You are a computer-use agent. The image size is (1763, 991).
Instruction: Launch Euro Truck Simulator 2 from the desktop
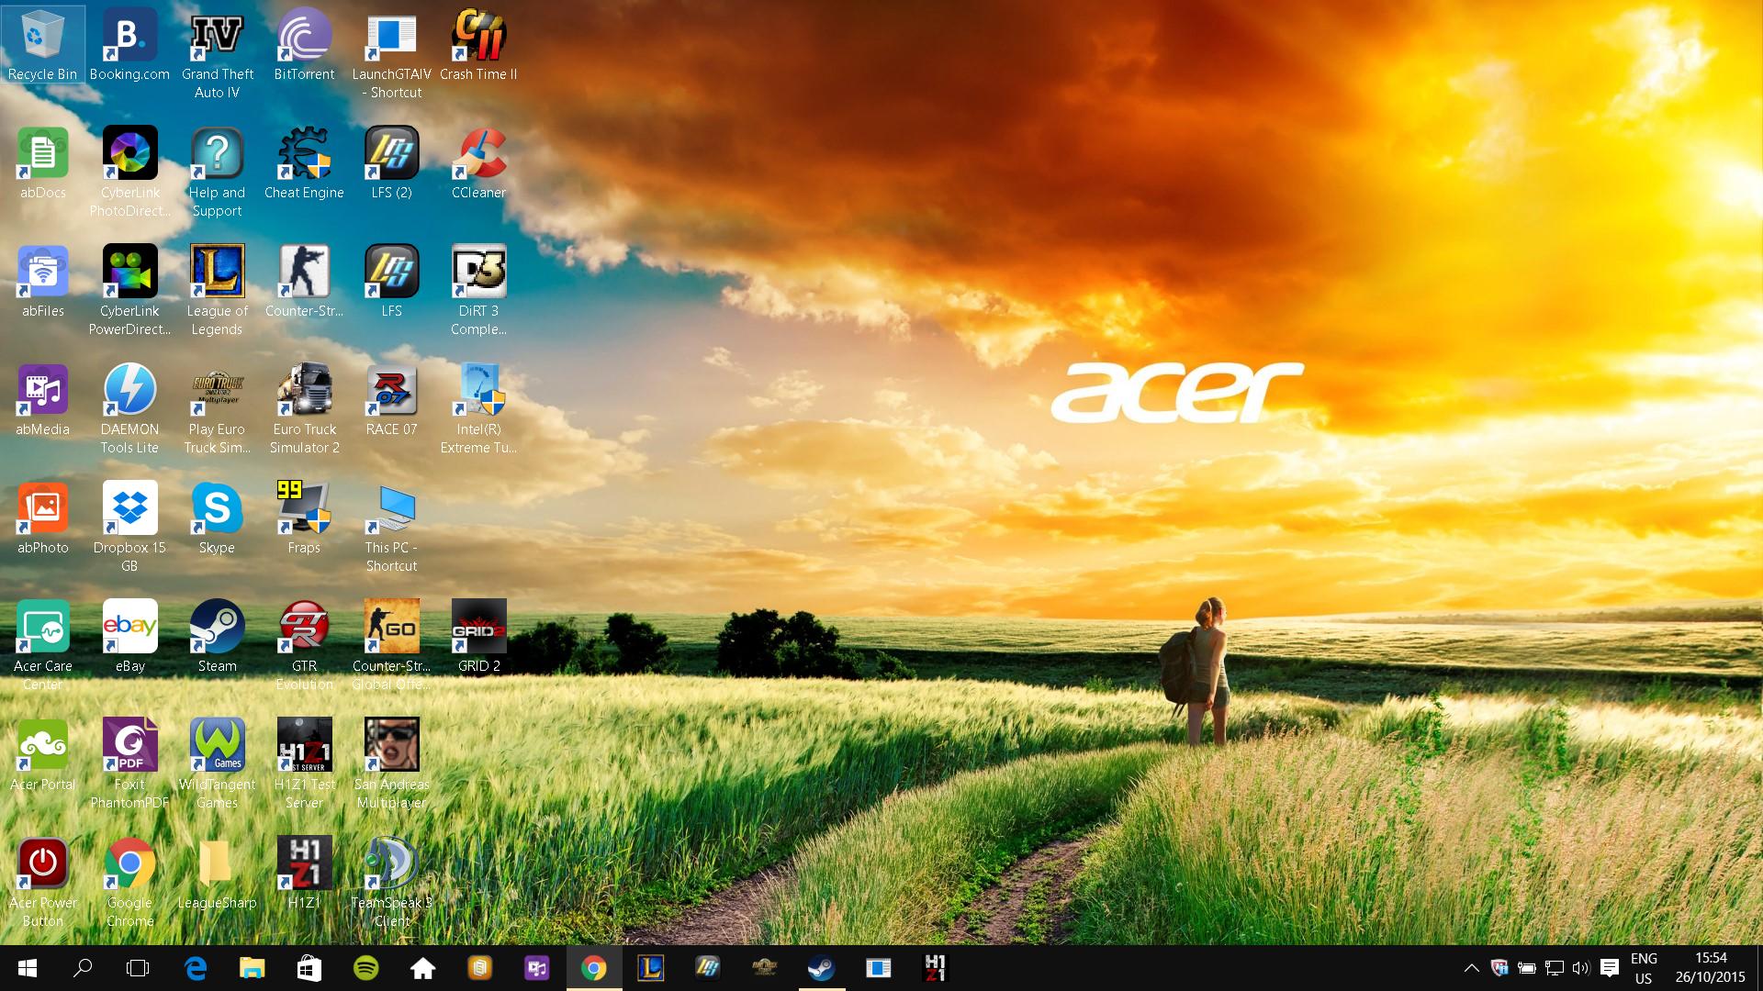[304, 409]
